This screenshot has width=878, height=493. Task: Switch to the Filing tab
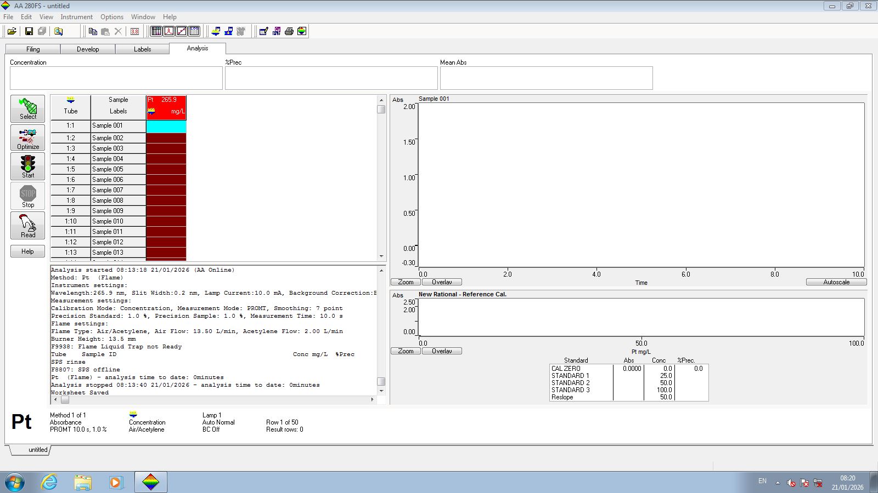point(32,49)
